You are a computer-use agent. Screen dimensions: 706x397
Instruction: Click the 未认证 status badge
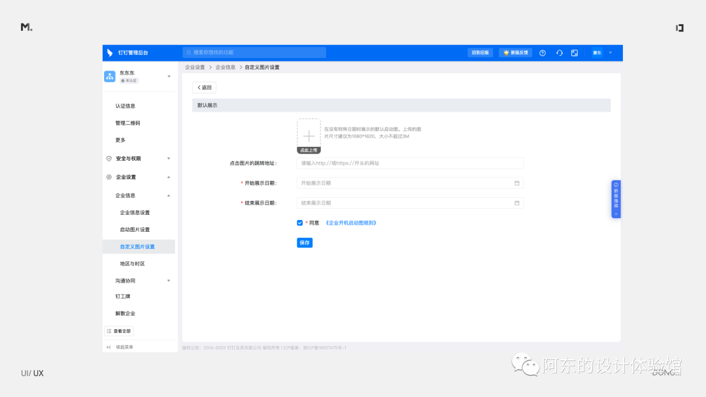[x=129, y=80]
